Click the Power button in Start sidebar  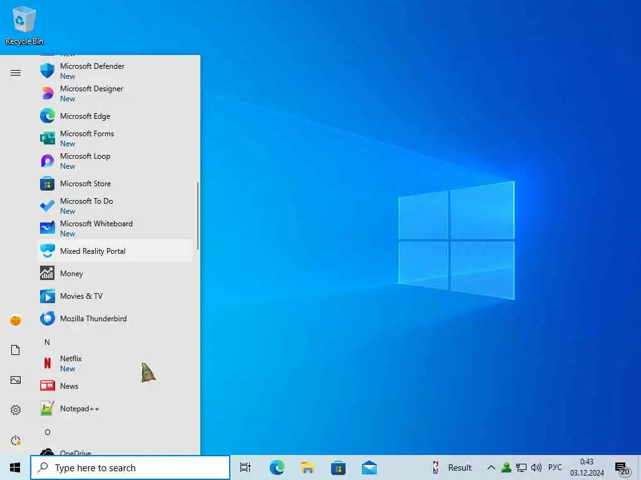coord(16,440)
